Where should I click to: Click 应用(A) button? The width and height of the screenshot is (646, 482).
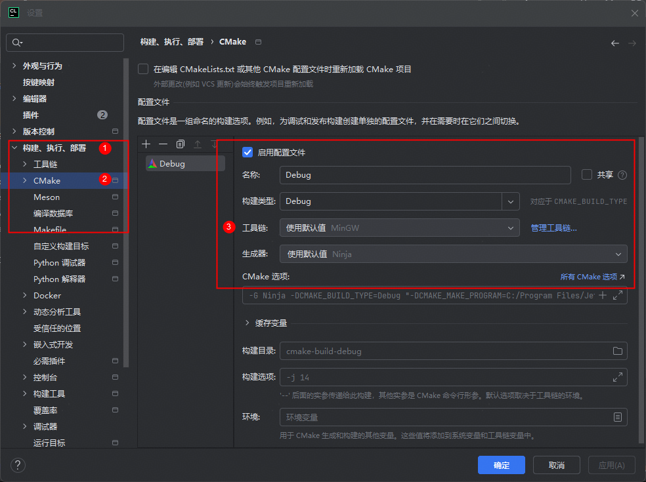coord(611,465)
